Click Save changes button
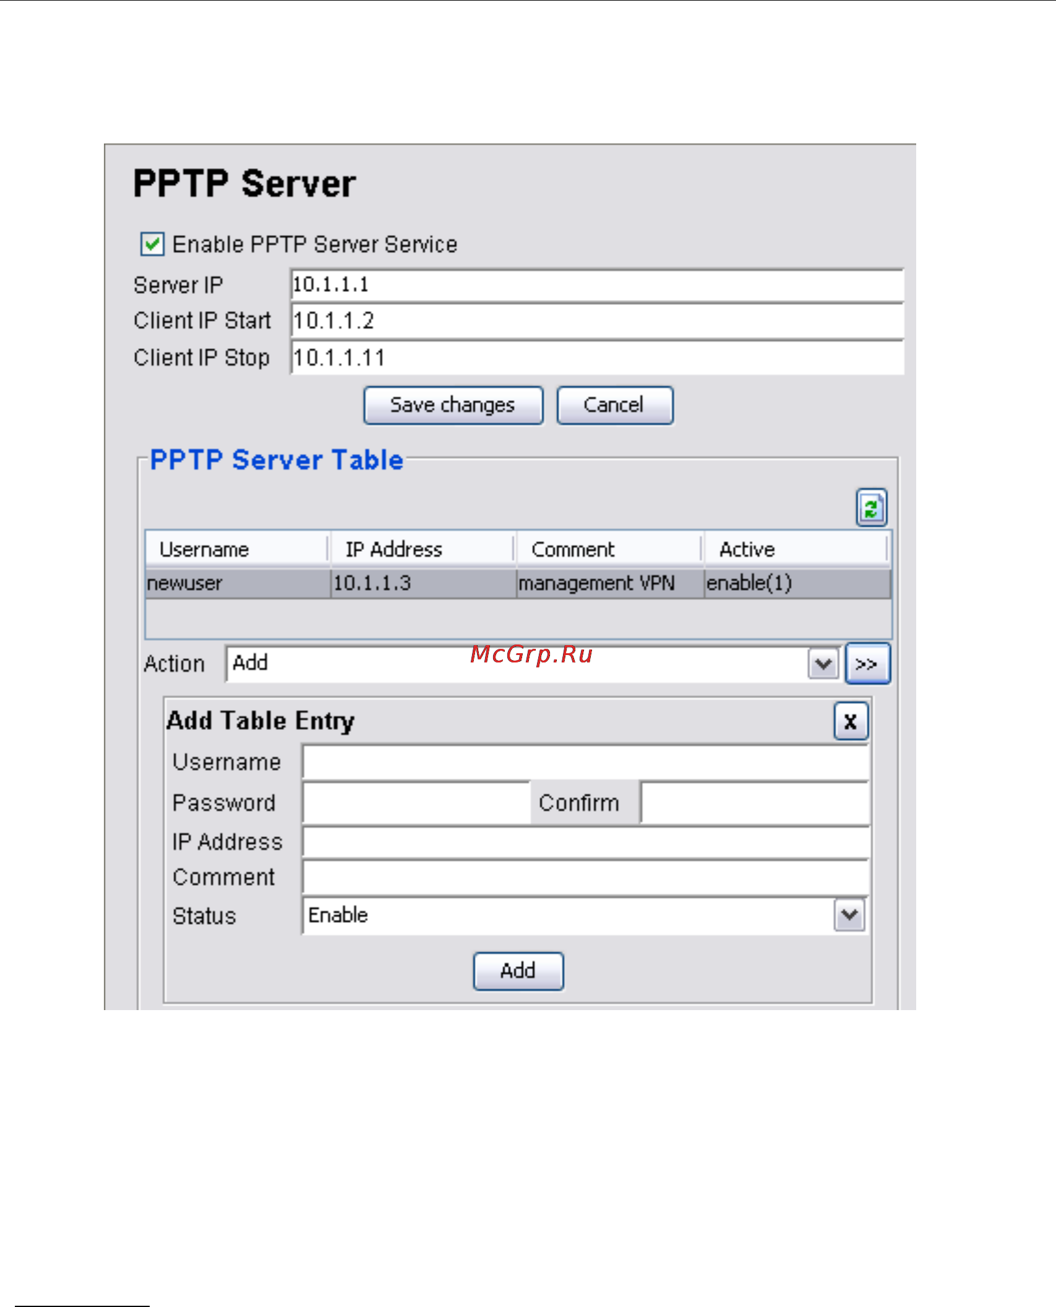 tap(453, 405)
